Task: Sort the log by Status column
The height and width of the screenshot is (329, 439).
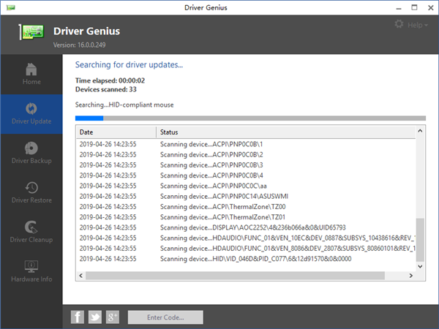Action: pos(285,132)
